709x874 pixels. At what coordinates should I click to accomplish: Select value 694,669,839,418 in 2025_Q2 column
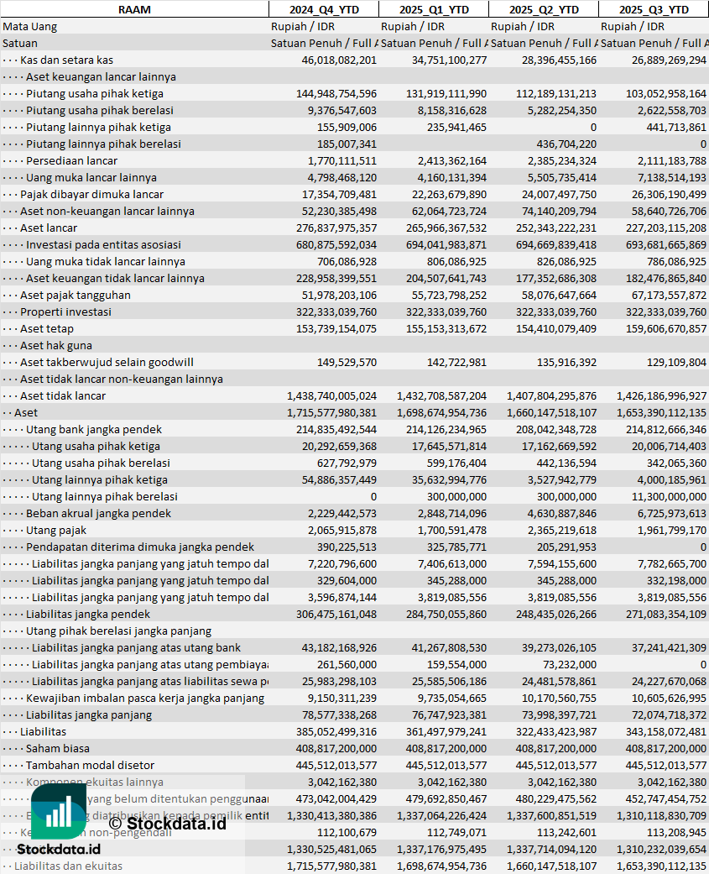coord(555,244)
